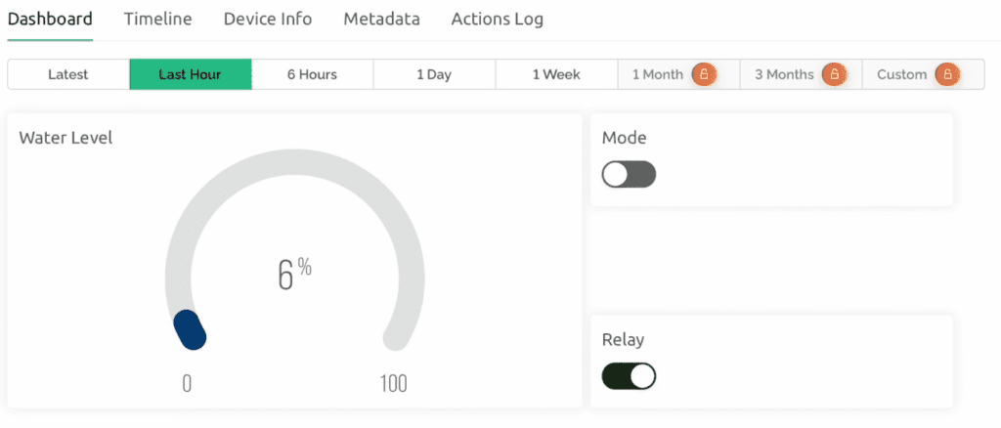Switch to Device Info tab

(x=268, y=19)
